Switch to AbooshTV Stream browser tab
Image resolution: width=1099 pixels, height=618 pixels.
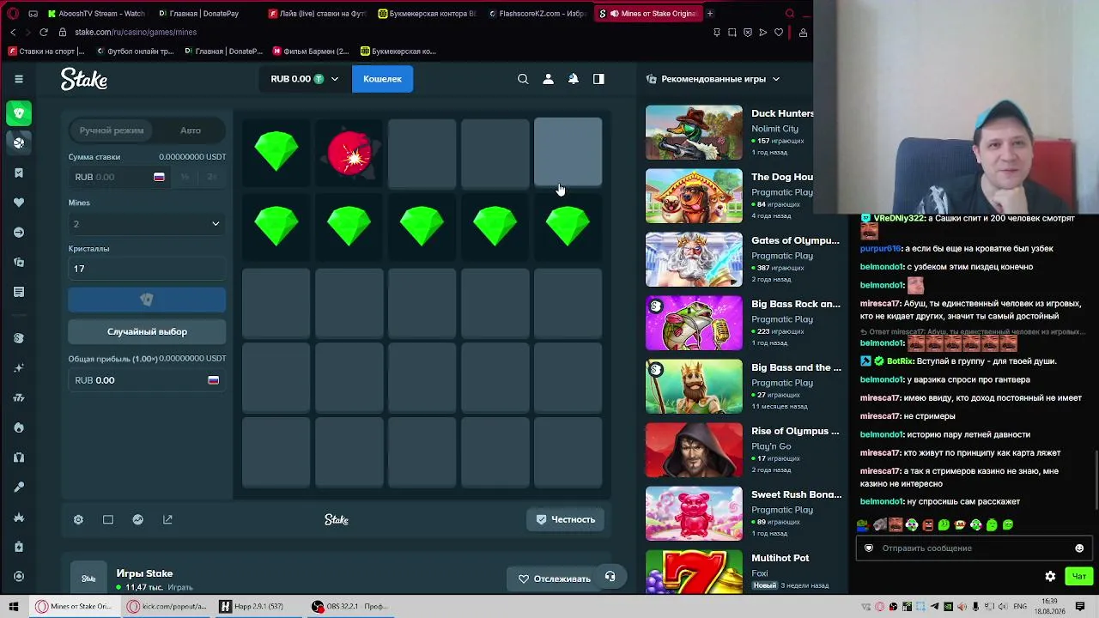(97, 14)
